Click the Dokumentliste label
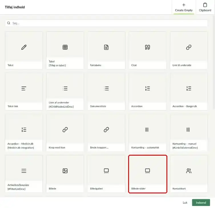The height and width of the screenshot is (208, 215). point(98,106)
